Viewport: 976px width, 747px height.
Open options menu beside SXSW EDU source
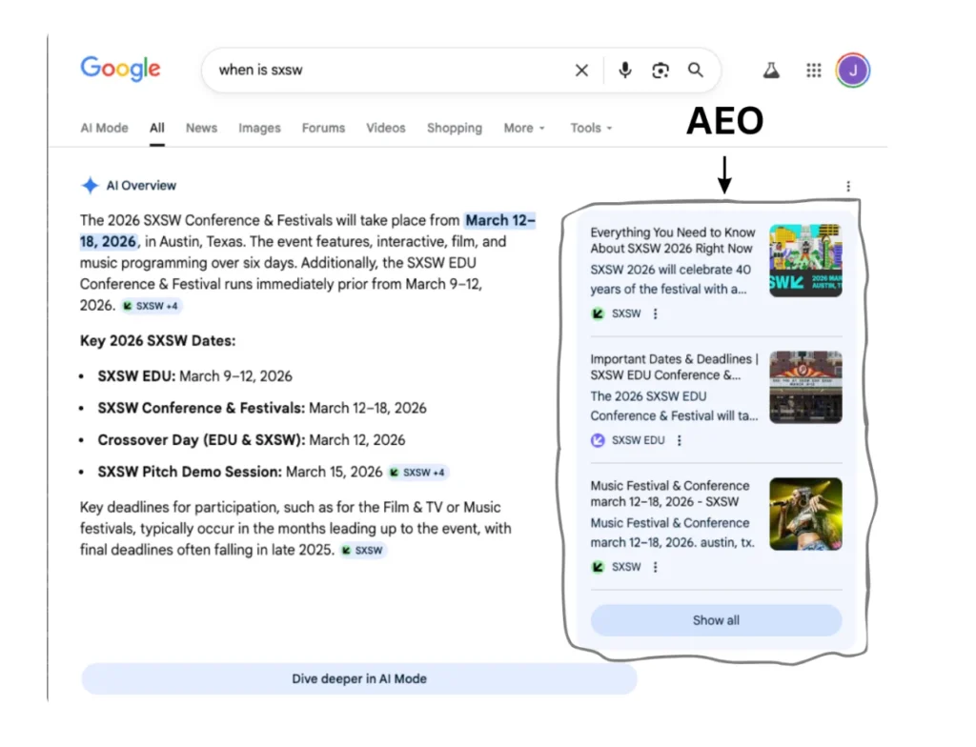click(680, 440)
